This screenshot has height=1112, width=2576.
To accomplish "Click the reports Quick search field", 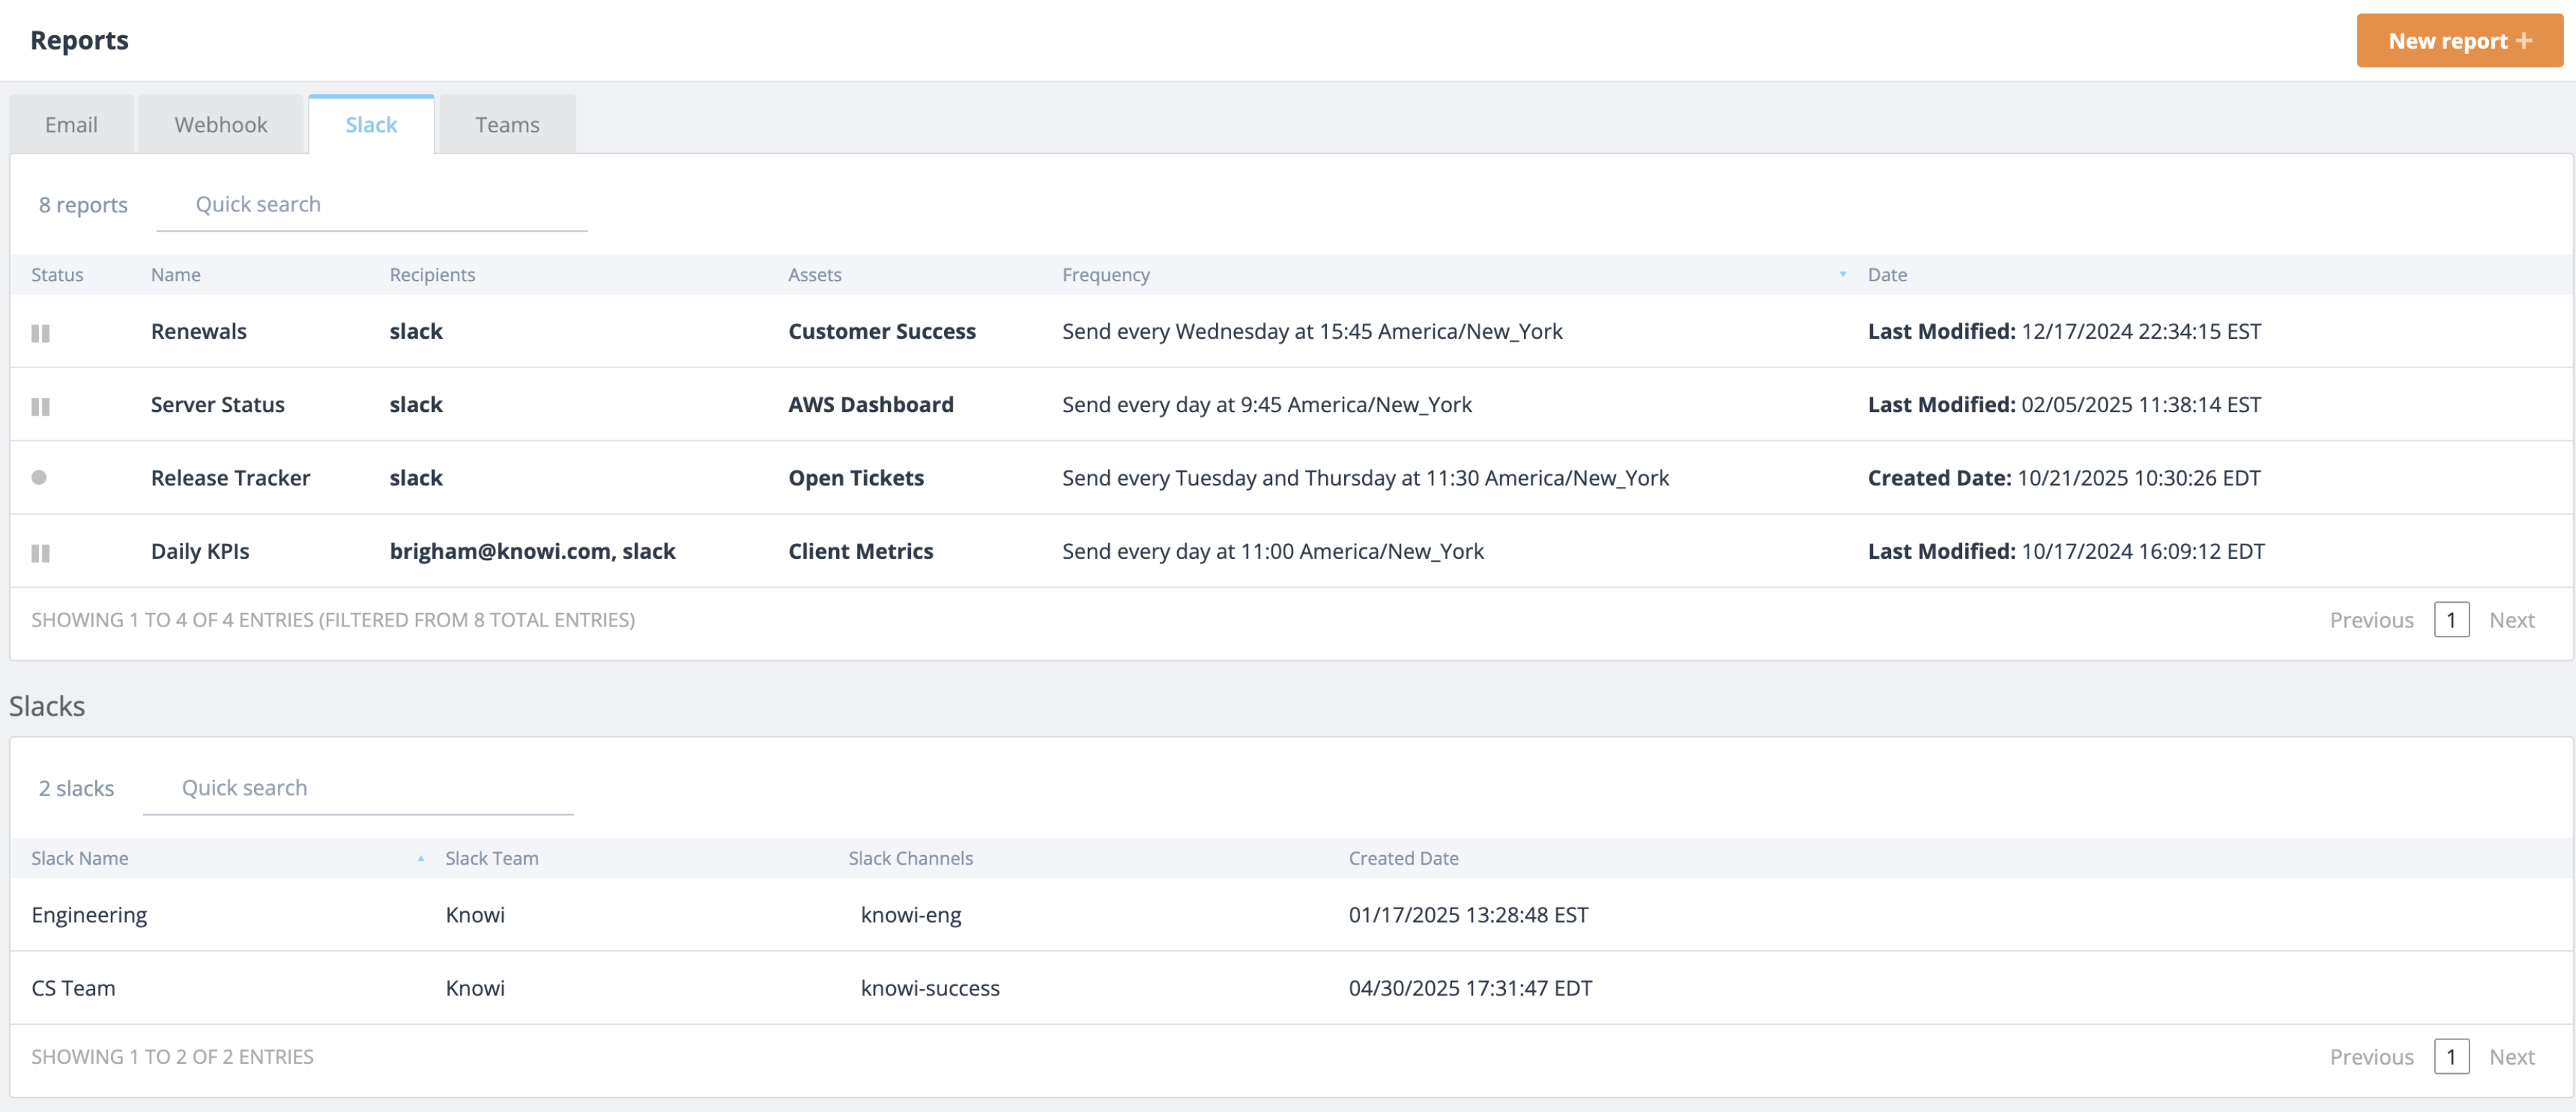I will point(372,205).
